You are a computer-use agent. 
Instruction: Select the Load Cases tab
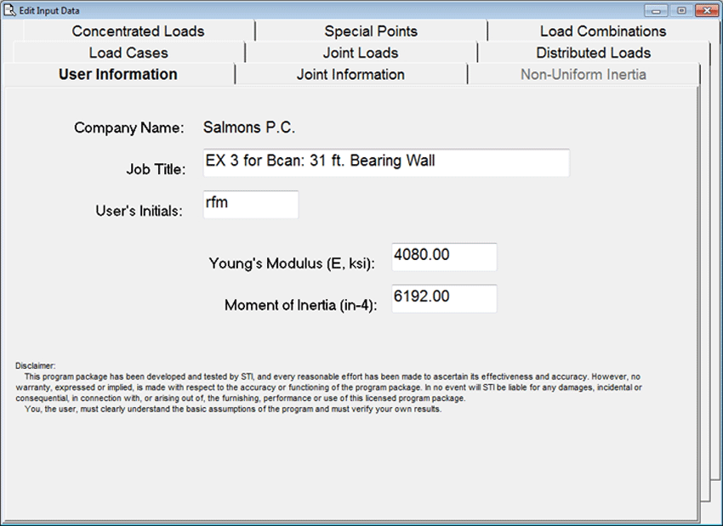tap(128, 53)
